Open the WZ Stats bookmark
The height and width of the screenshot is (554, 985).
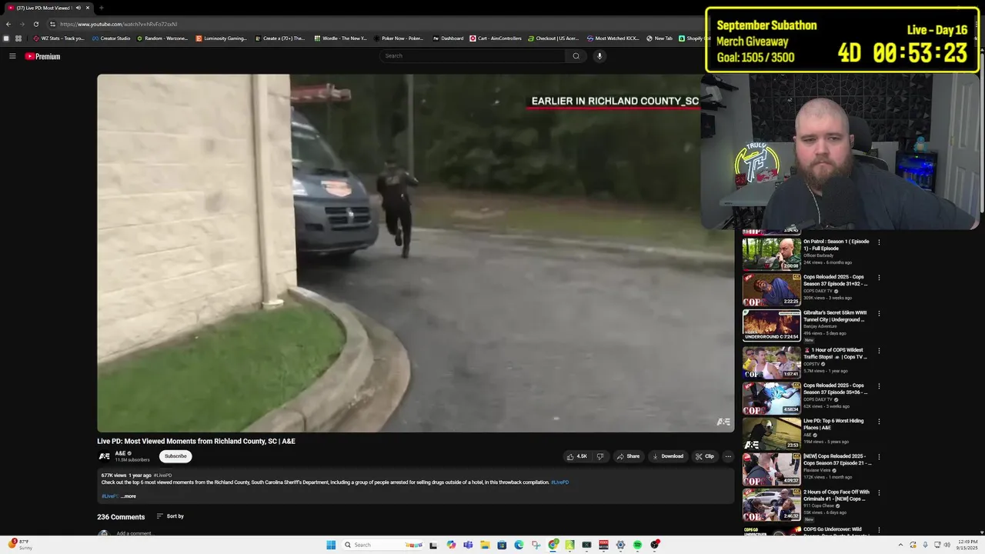58,38
